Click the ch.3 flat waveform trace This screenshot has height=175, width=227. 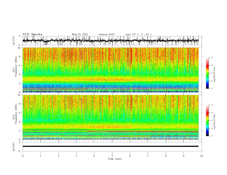pyautogui.click(x=110, y=146)
